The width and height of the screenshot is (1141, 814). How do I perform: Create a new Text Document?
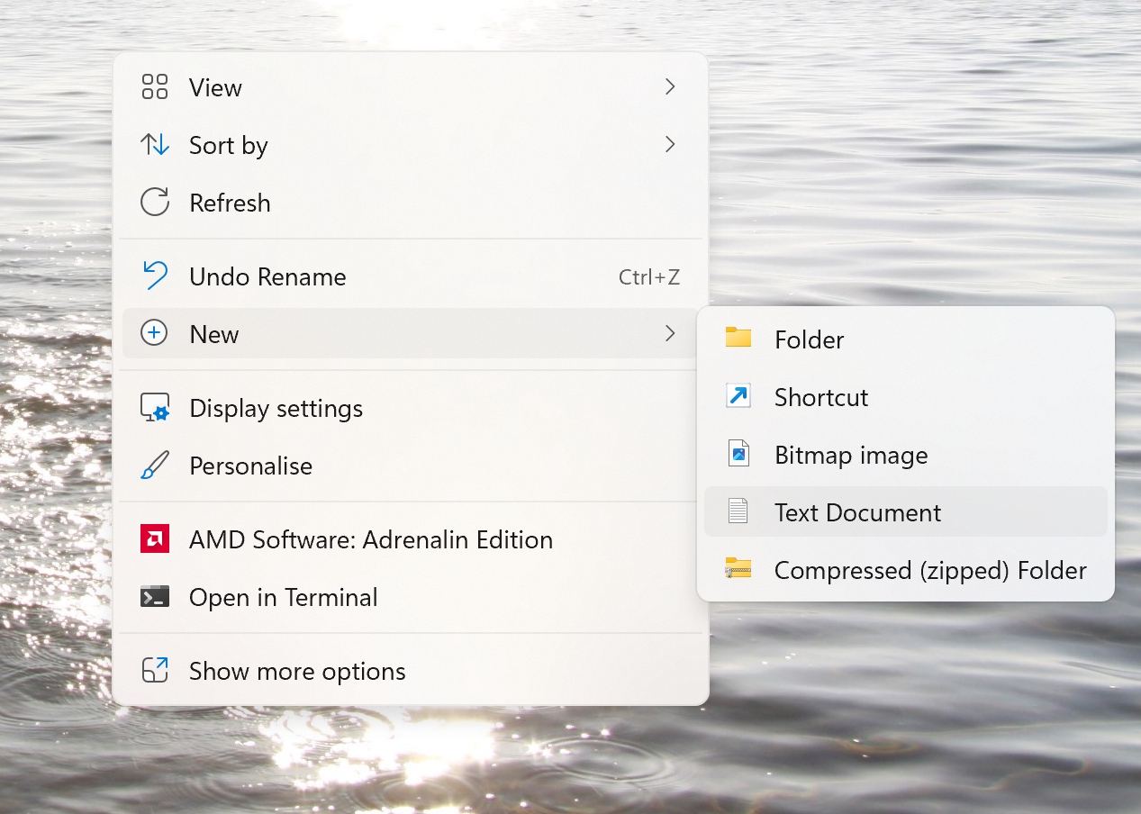tap(906, 512)
